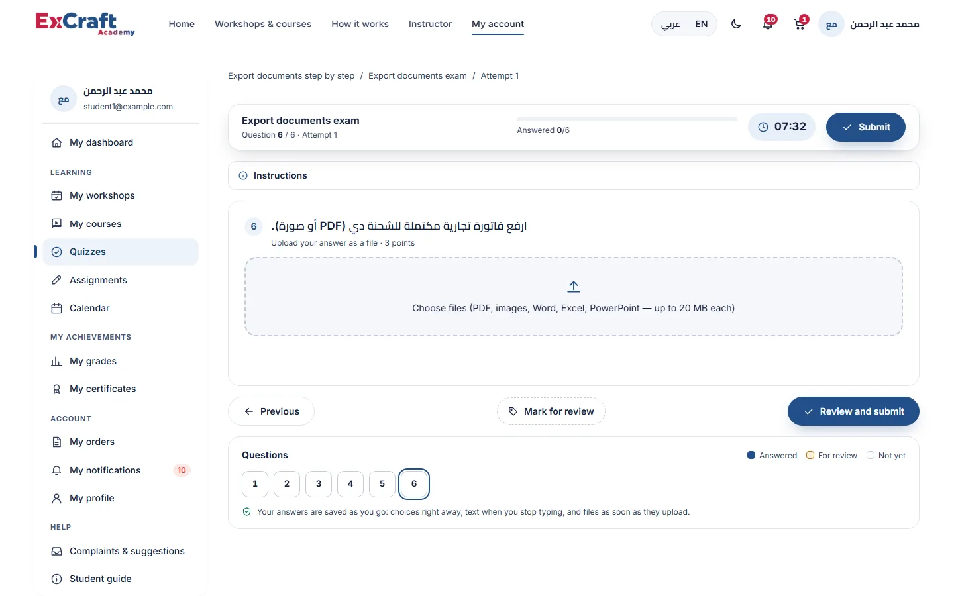Image resolution: width=954 pixels, height=596 pixels.
Task: Click the user avatar in top header
Action: [831, 24]
